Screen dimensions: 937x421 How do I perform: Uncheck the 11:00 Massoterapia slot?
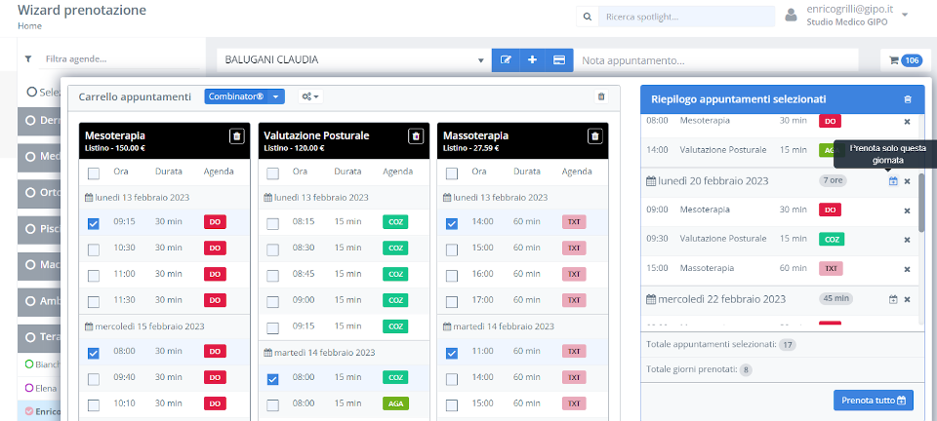pyautogui.click(x=452, y=354)
